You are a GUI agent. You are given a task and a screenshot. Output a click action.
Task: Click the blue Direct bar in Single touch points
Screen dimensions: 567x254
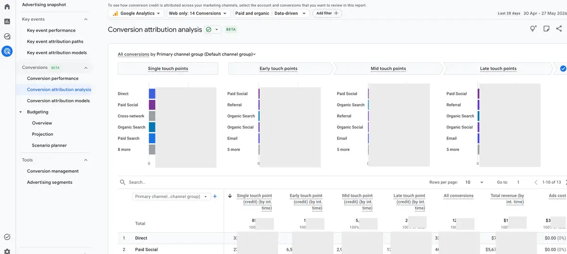[x=152, y=94]
